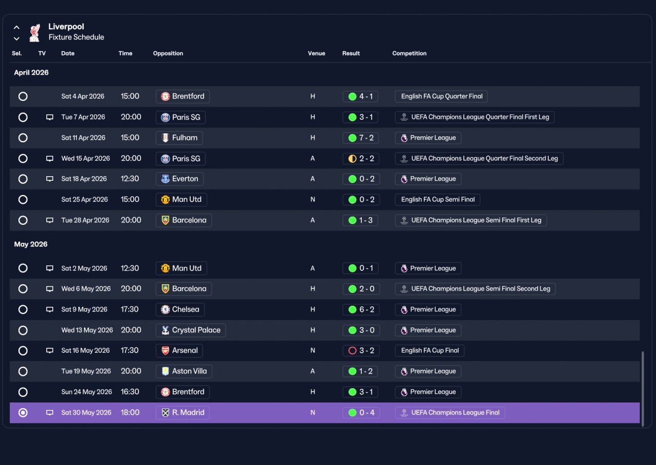Image resolution: width=656 pixels, height=465 pixels.
Task: Select the radio button for Sat 4 Apr Brentford
Action: point(23,96)
